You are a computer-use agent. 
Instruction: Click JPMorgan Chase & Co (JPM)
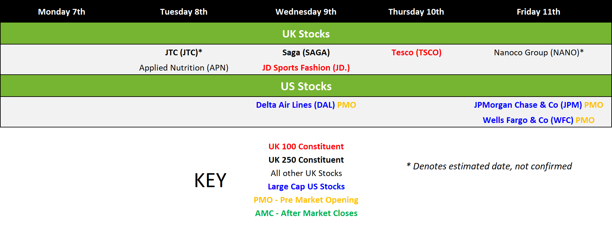tap(528, 105)
